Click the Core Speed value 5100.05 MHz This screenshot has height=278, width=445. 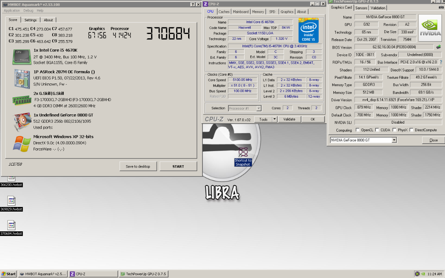(242, 80)
